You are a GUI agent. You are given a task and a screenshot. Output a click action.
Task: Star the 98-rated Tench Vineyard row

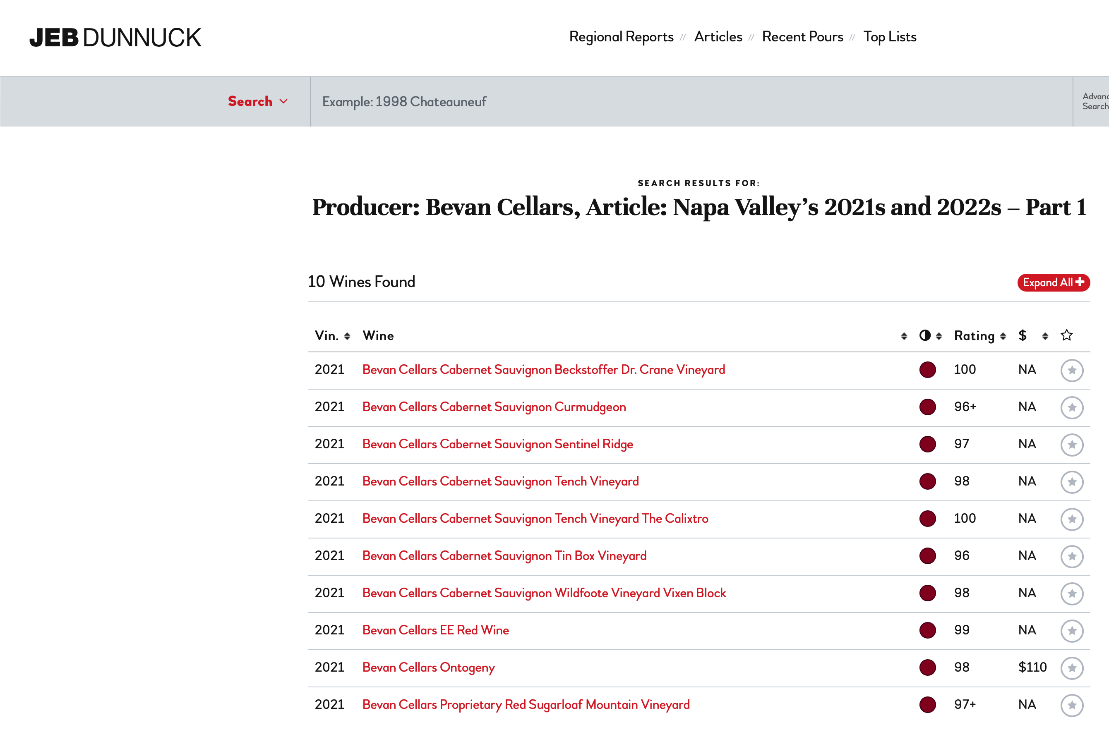pyautogui.click(x=1072, y=482)
